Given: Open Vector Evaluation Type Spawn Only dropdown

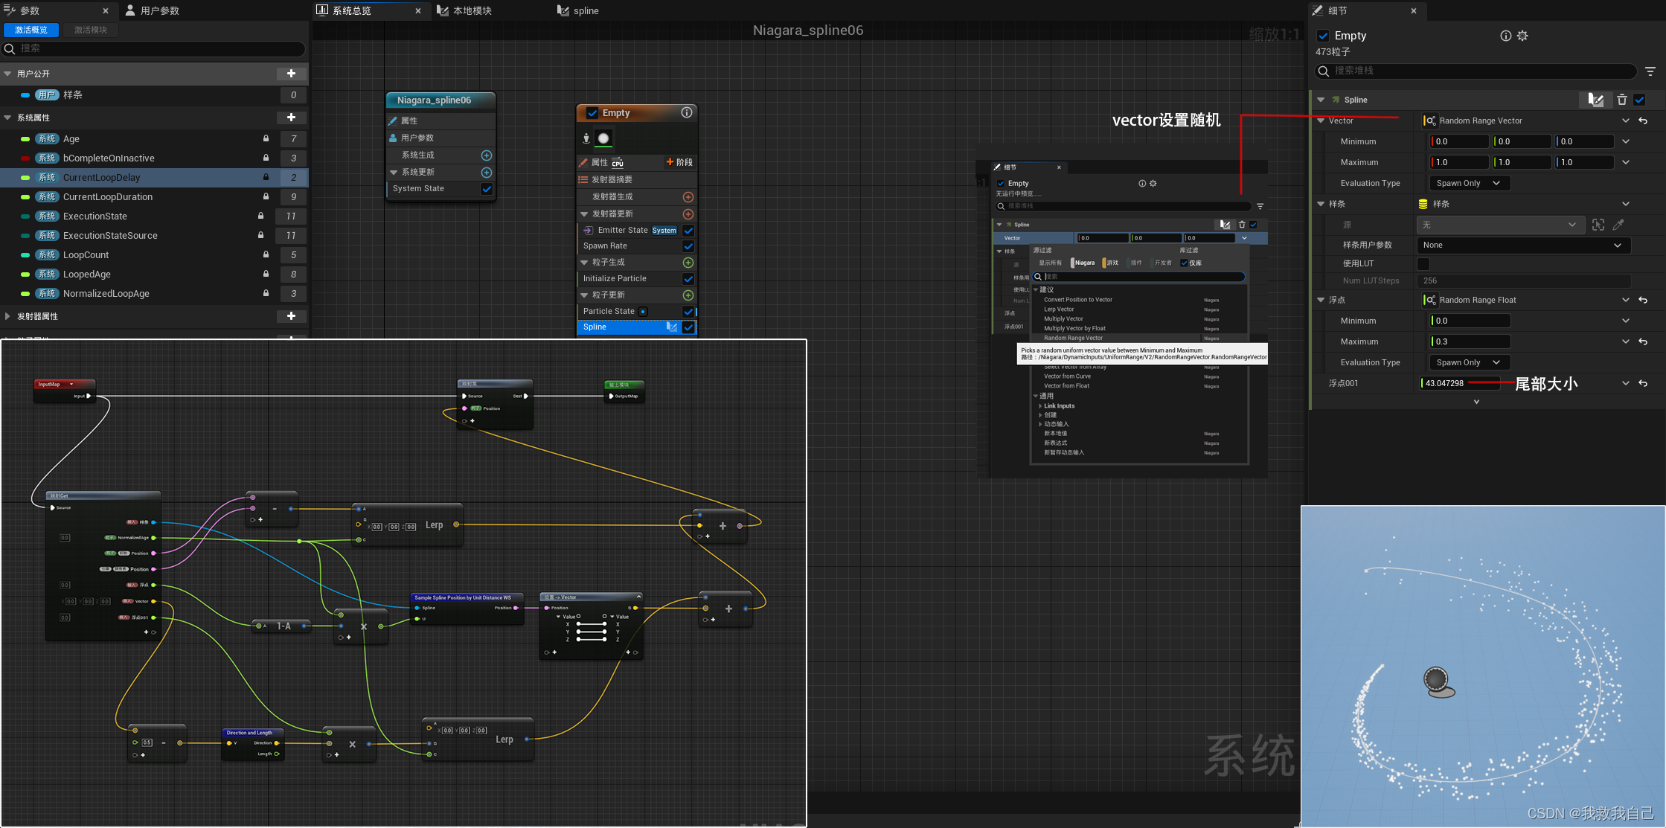Looking at the screenshot, I should [x=1468, y=183].
